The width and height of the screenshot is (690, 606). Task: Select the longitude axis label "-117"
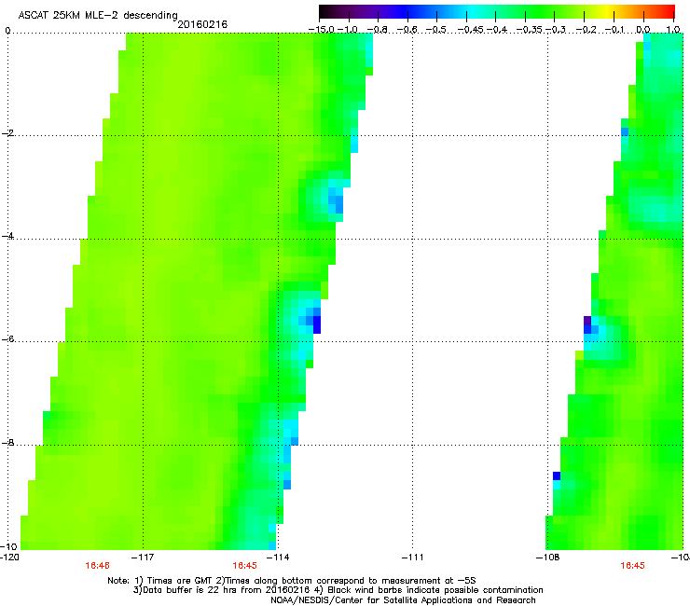pos(144,558)
